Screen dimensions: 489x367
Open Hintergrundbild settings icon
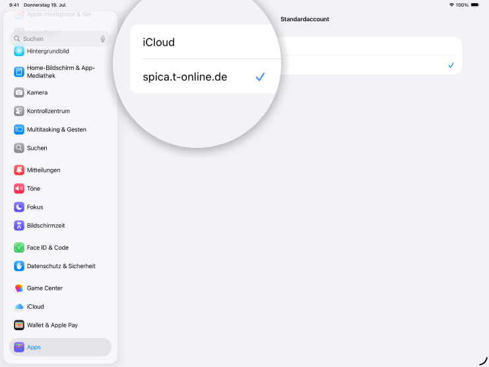coord(19,51)
